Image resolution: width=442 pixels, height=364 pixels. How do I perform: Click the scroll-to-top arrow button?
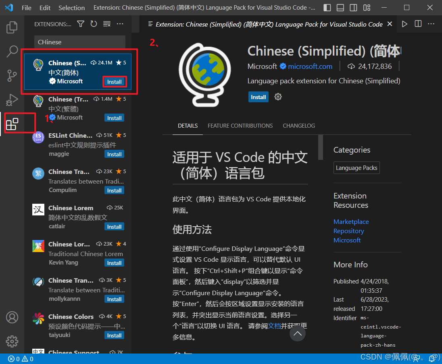(297, 333)
